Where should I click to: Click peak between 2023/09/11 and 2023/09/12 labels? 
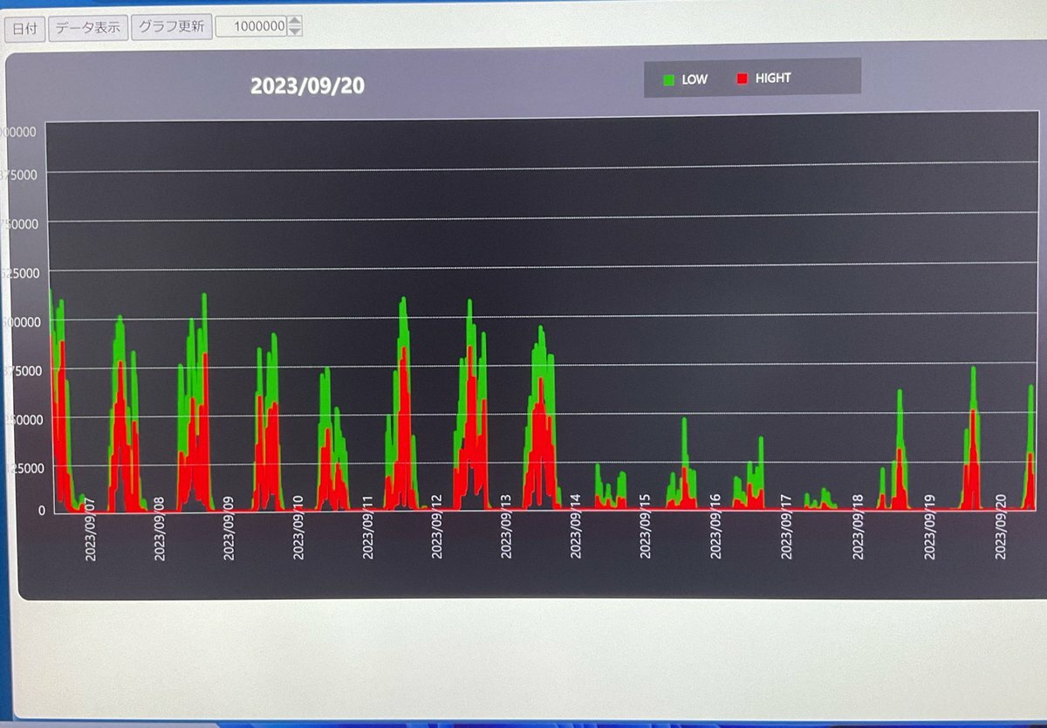pos(403,301)
